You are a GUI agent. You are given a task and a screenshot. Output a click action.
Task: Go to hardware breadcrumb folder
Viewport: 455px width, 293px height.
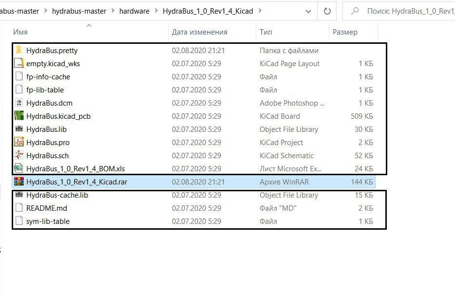click(134, 11)
